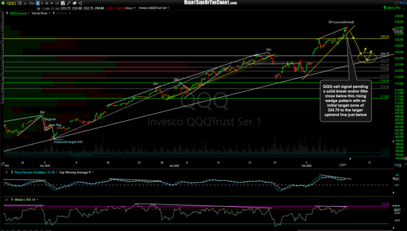The width and height of the screenshot is (407, 231).
Task: Click the move handle beside Wilder's RSI
Action: (x=12, y=200)
